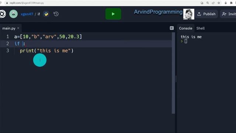Click the browser reload icon
The width and height of the screenshot is (236, 133).
(x=1, y=3)
